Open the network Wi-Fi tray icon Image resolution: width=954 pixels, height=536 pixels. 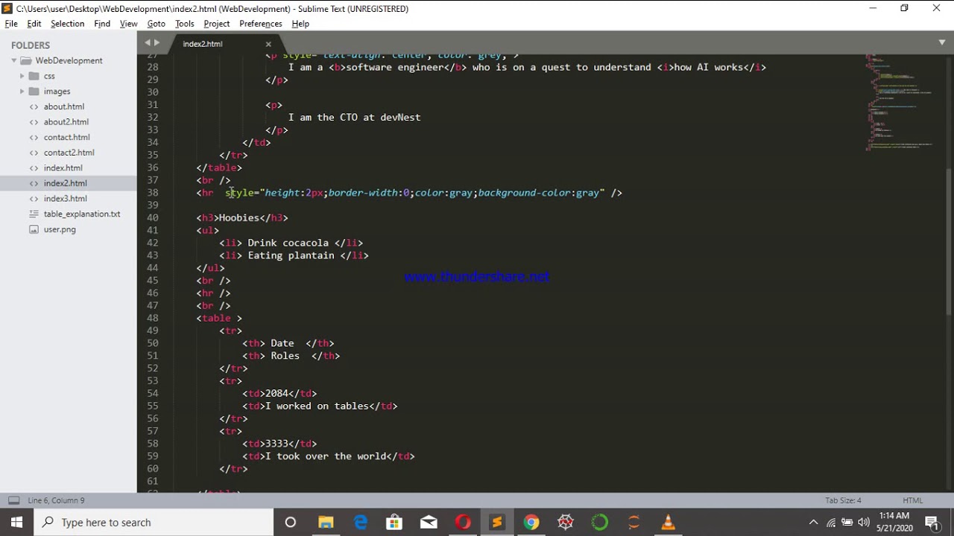tap(831, 523)
